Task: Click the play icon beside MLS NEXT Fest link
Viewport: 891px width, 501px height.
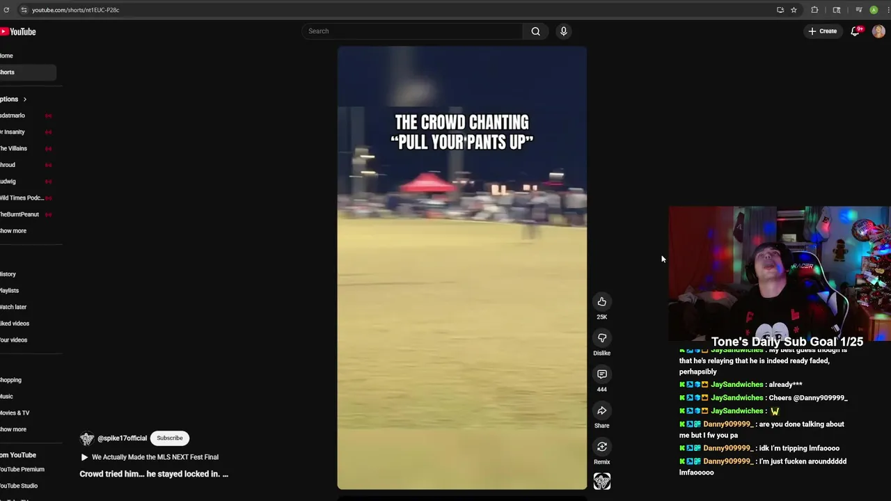Action: pos(84,457)
